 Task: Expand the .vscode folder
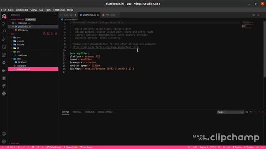point(20,41)
